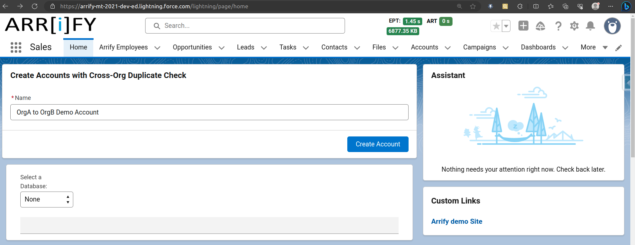Image resolution: width=635 pixels, height=245 pixels.
Task: Open the Leads tab
Action: [x=245, y=47]
